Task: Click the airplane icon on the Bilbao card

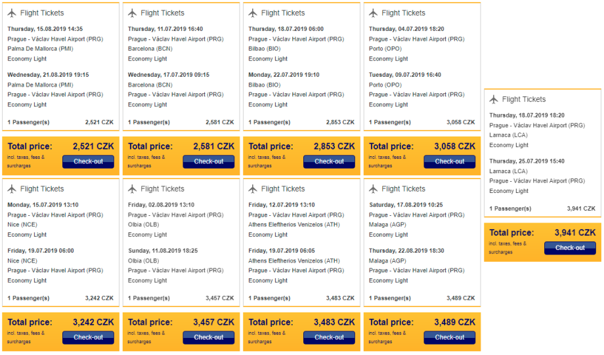Action: 253,13
